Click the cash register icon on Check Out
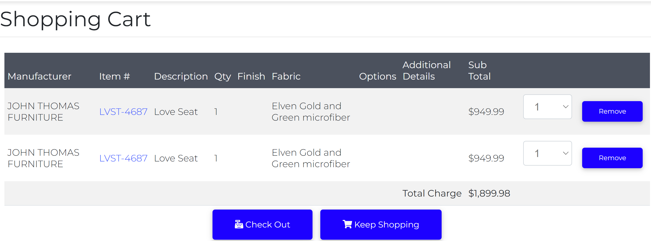651x241 pixels. click(x=239, y=224)
